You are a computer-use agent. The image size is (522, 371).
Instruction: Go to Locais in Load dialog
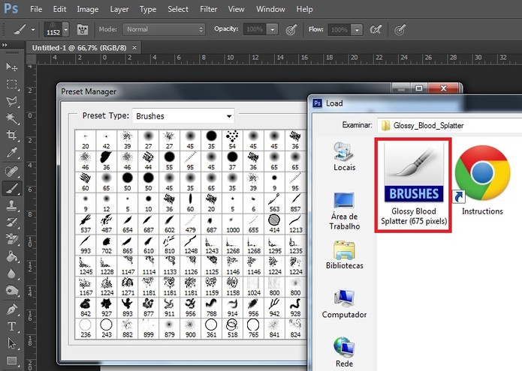pos(344,157)
